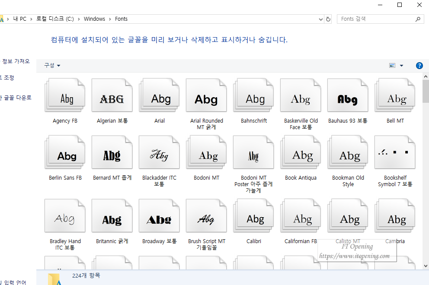Select the Bernard MT 좁게 font icon
429x285 pixels.
click(x=112, y=152)
